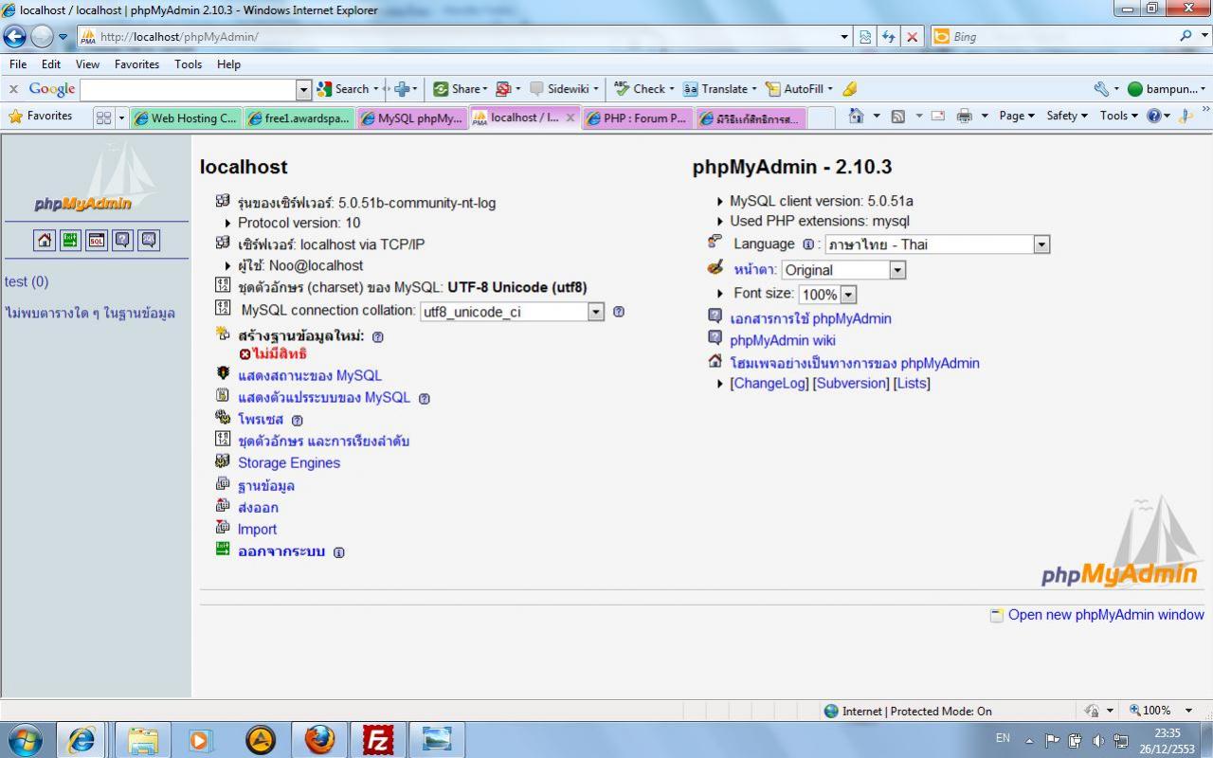Click the Import link
The height and width of the screenshot is (758, 1213).
(257, 530)
